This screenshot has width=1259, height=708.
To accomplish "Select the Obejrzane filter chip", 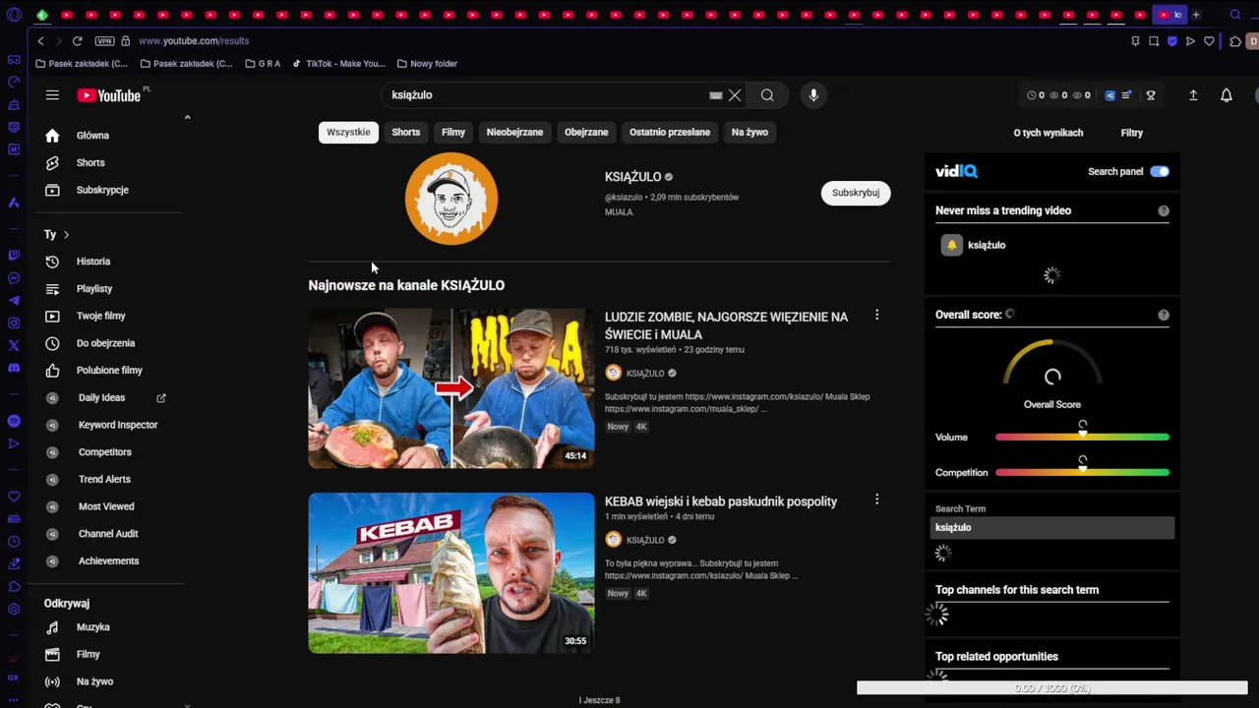I will 586,132.
